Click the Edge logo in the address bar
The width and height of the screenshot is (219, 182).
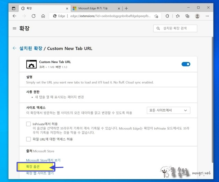point(55,16)
